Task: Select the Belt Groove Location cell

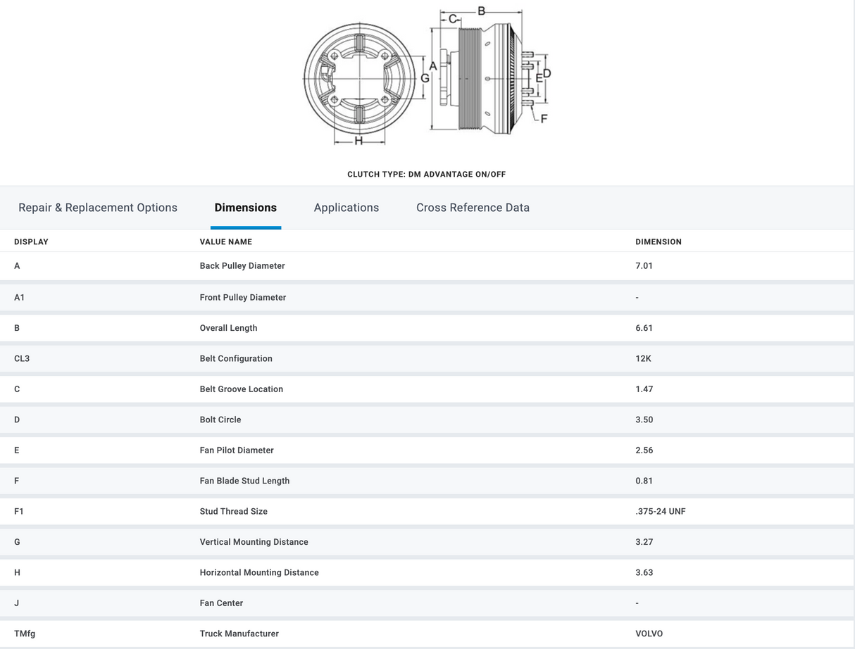Action: pos(242,389)
